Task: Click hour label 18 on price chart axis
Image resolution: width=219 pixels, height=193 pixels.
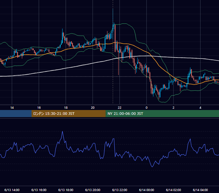Action: [66, 108]
